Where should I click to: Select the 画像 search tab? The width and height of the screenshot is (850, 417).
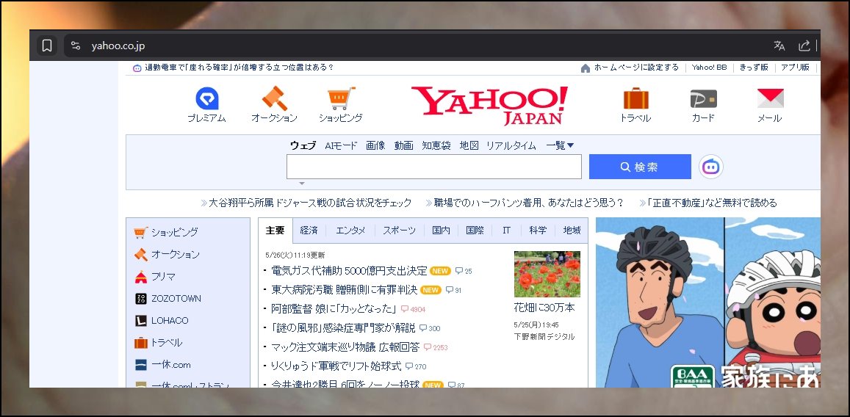pos(375,145)
